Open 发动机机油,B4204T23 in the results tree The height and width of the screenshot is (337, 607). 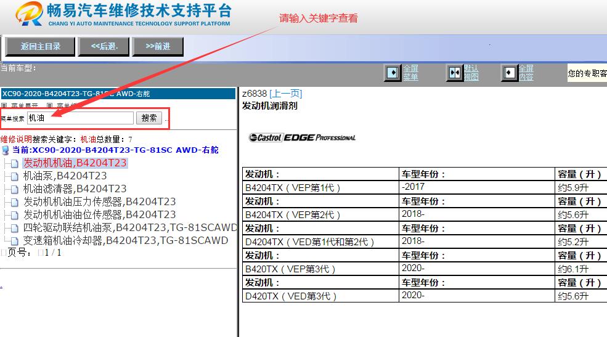[x=75, y=163]
